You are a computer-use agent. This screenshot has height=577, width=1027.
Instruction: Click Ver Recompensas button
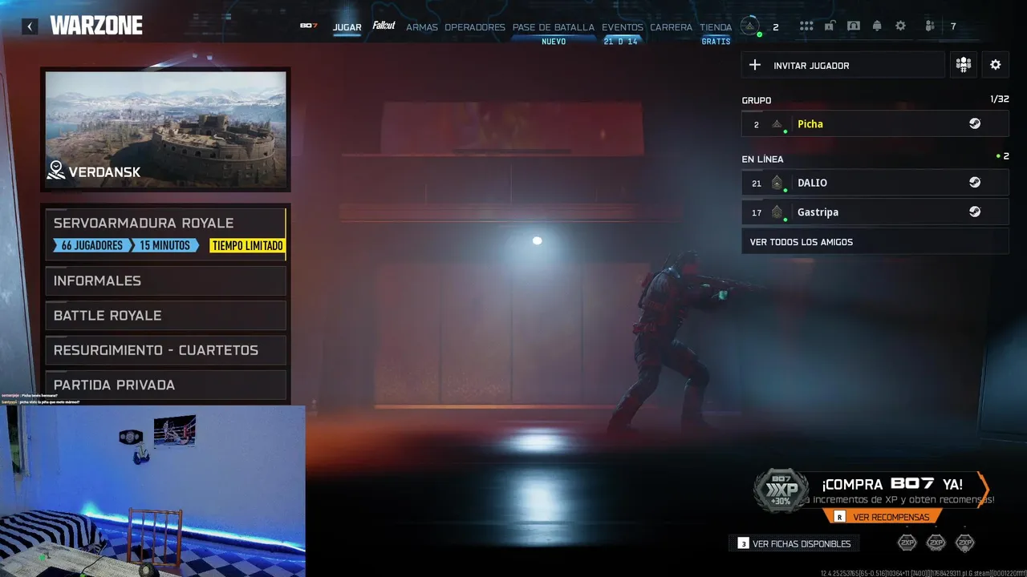[883, 517]
